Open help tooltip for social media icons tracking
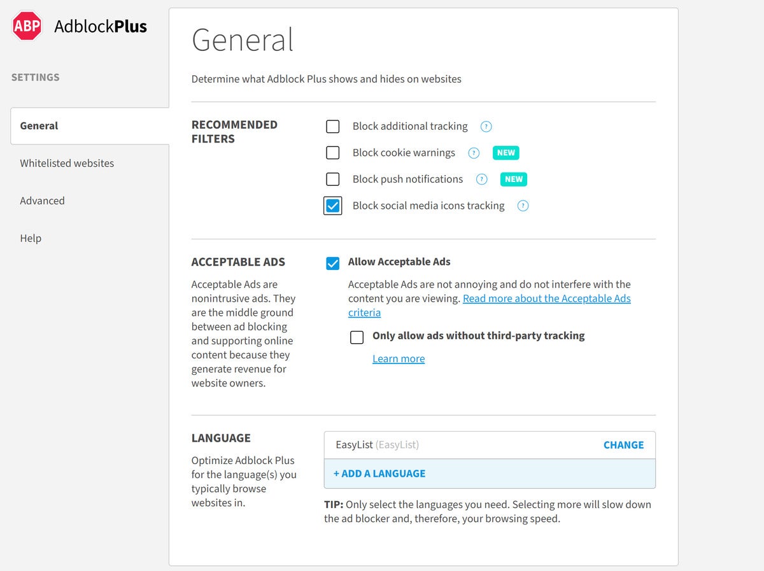Screen dimensions: 764x571 (x=523, y=206)
